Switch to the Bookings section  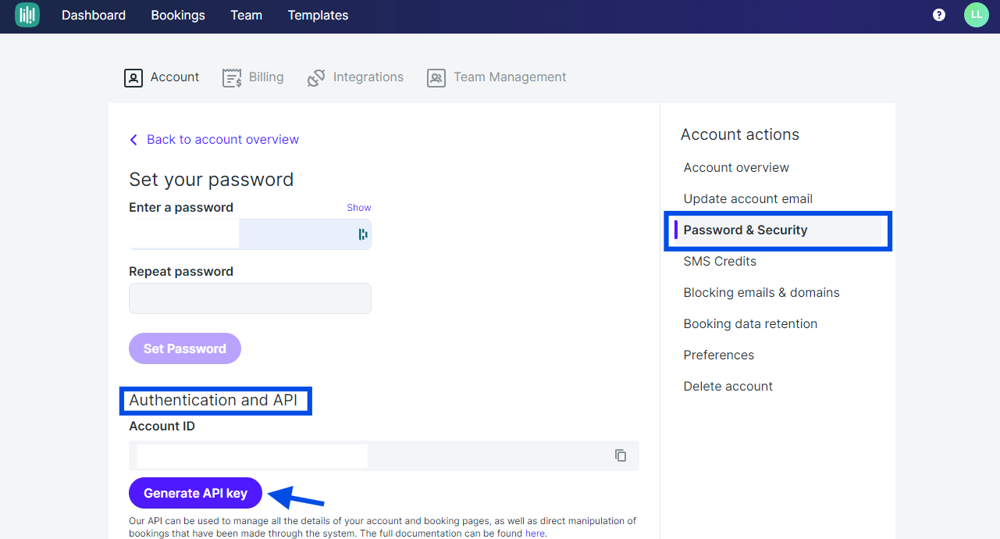[177, 15]
